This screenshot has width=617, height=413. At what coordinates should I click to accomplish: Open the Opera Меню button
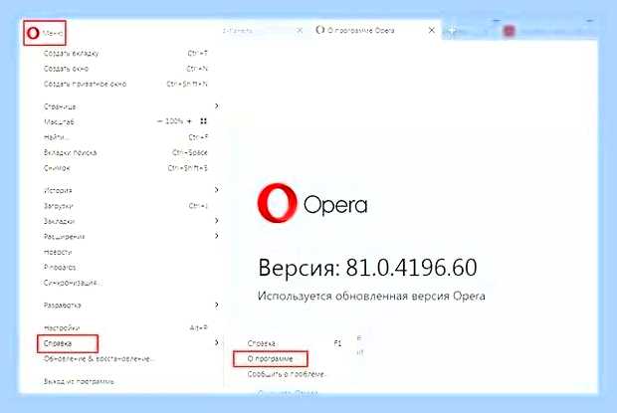pos(44,33)
